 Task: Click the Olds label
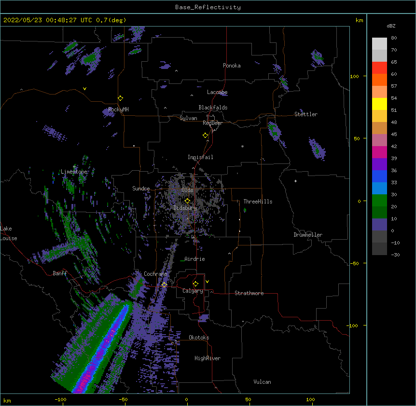click(x=187, y=190)
